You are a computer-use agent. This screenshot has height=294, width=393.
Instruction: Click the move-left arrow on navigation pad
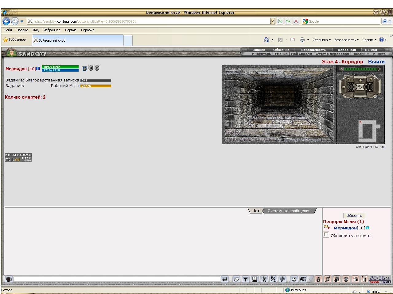pyautogui.click(x=343, y=87)
